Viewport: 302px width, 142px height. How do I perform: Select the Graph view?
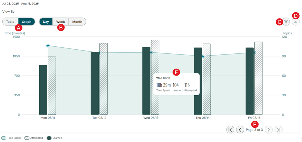pyautogui.click(x=27, y=22)
